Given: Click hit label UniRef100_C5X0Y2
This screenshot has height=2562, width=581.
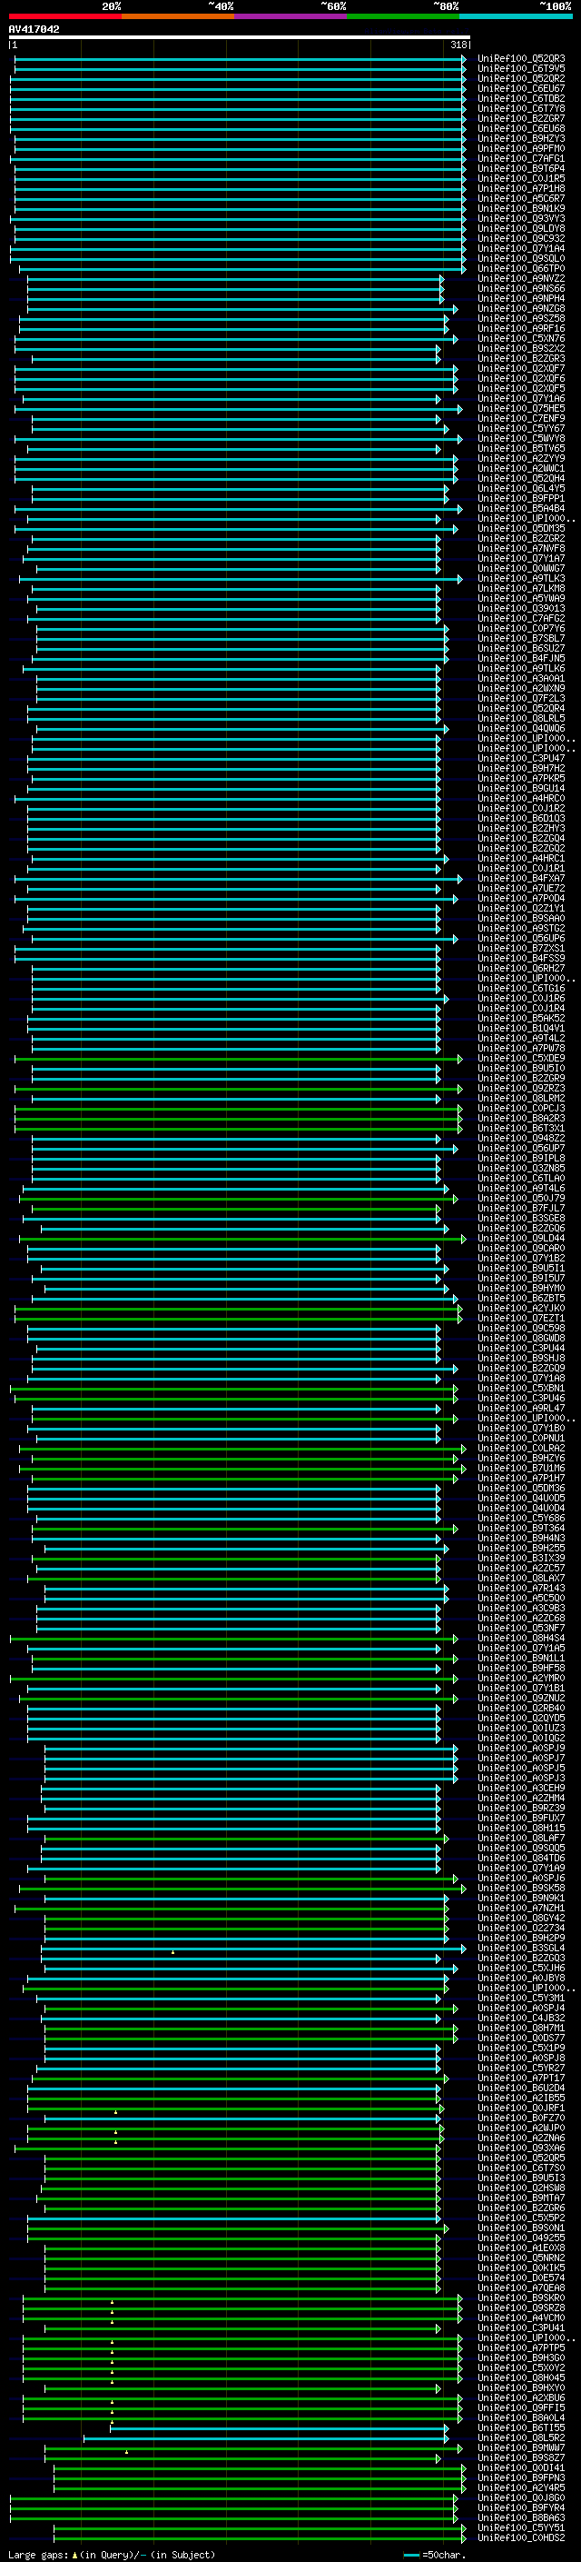Looking at the screenshot, I should point(521,2368).
